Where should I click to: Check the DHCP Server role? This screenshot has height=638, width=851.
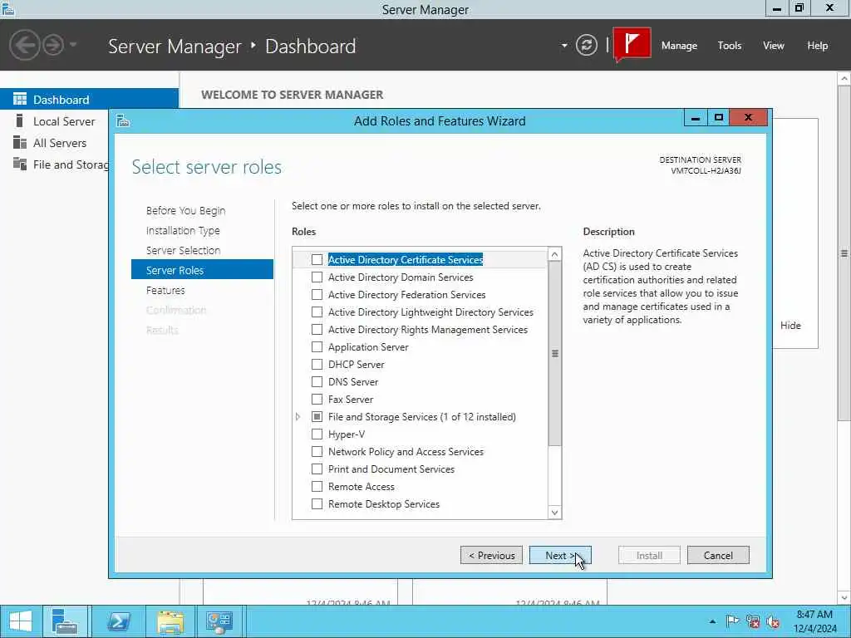pos(317,364)
